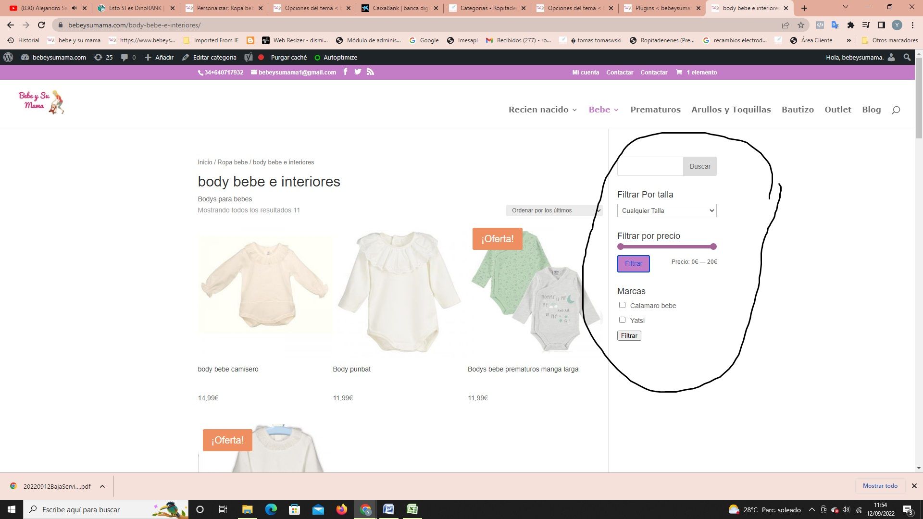
Task: Open Firefox from taskbar
Action: (x=342, y=509)
